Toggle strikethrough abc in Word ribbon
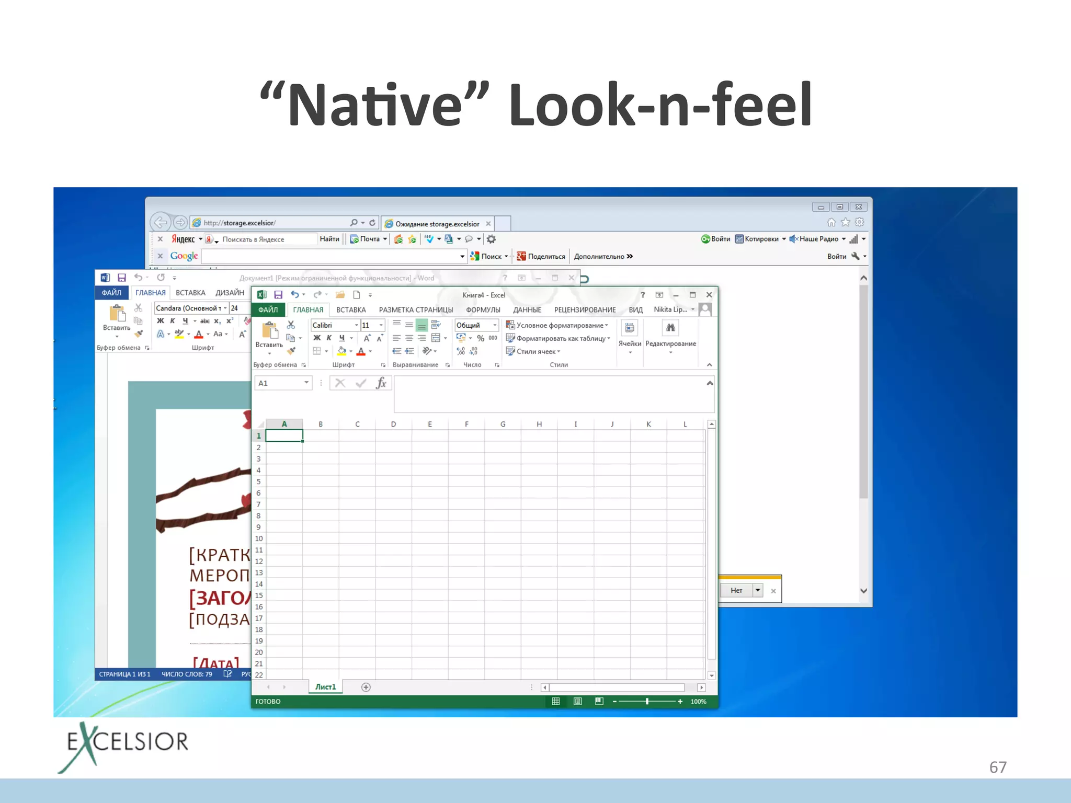The image size is (1071, 803). 205,321
